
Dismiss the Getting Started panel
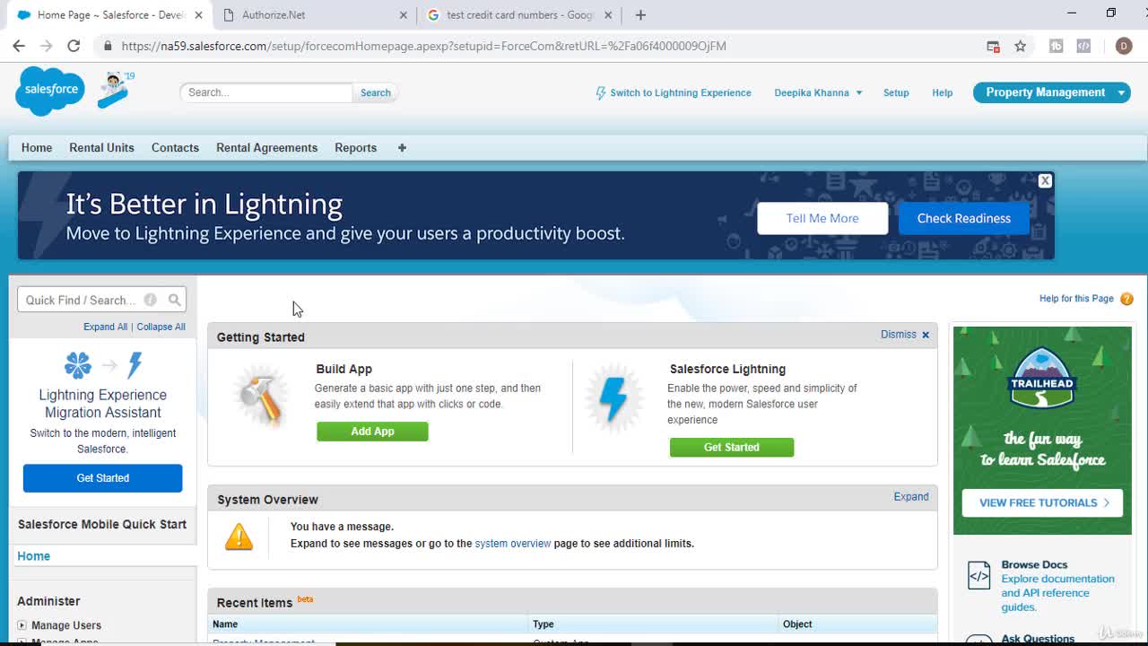coord(905,335)
